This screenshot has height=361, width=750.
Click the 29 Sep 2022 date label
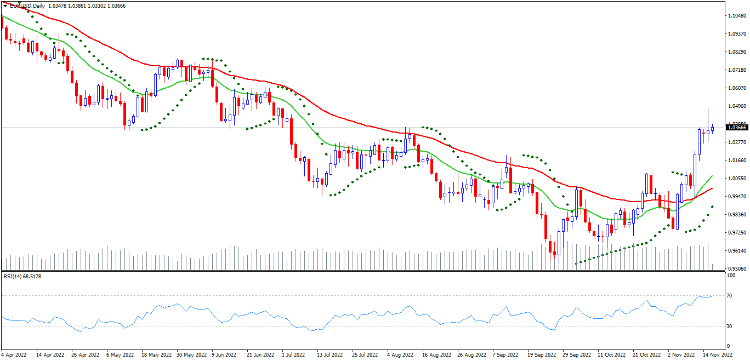577,355
